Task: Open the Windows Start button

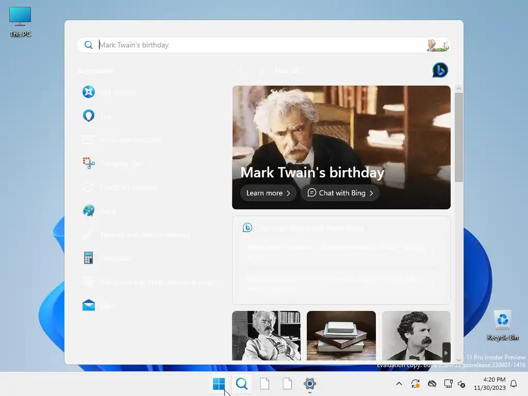Action: pyautogui.click(x=219, y=384)
